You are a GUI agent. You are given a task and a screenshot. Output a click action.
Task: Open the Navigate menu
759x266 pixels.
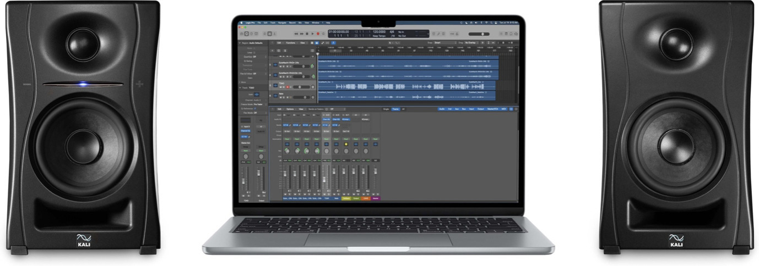coord(282,23)
